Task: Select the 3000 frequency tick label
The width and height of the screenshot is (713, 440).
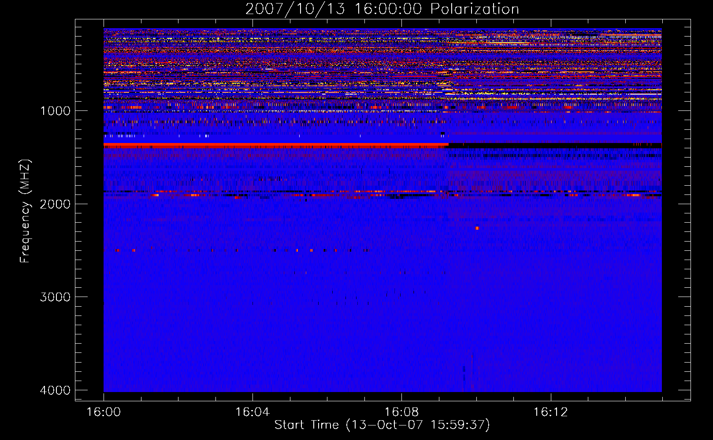Action: point(55,297)
